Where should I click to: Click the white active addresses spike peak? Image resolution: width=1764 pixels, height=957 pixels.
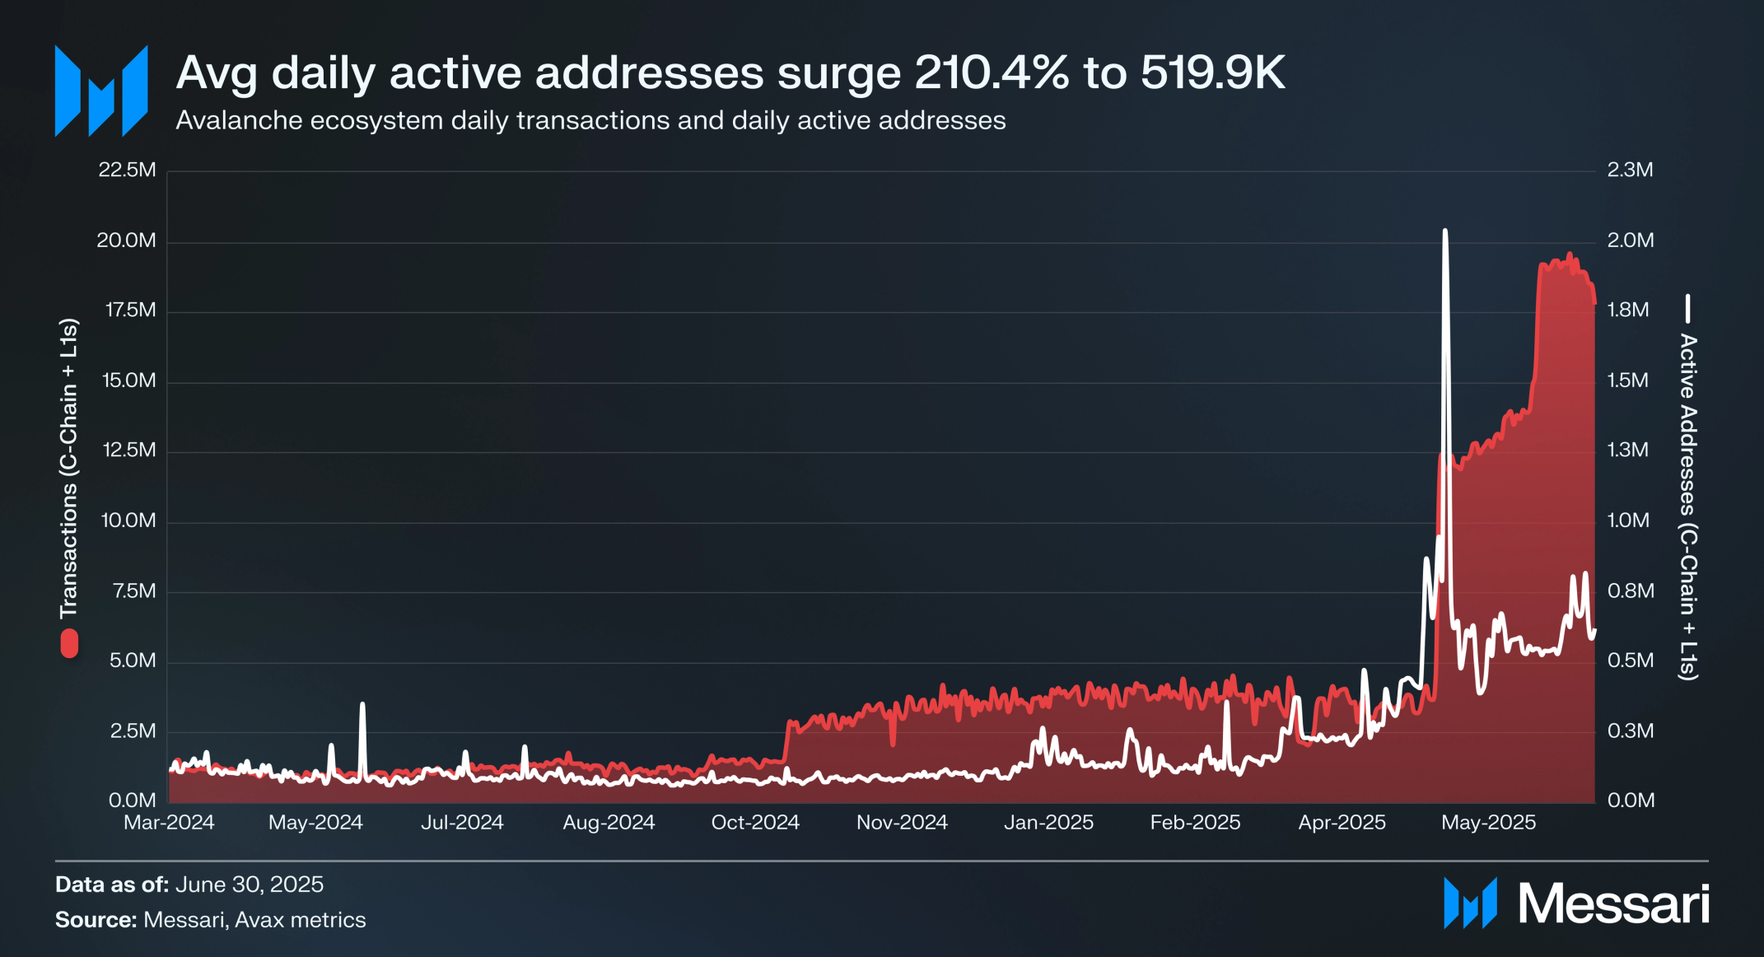[1444, 231]
